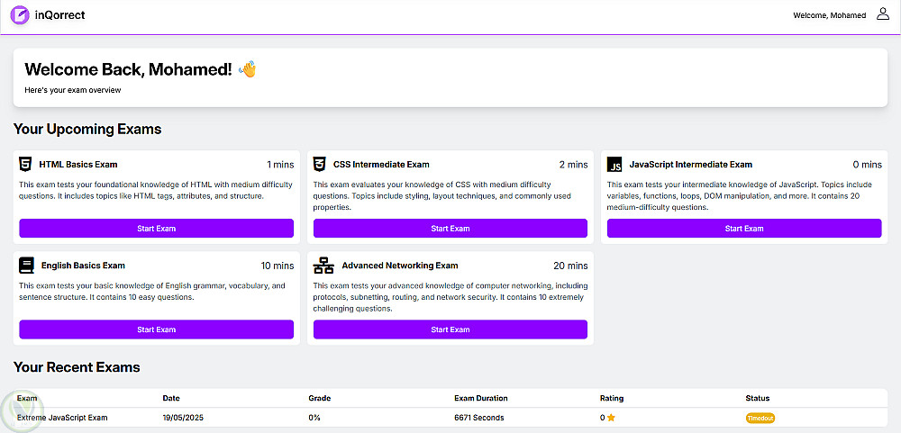Start the JavaScript Intermediate Exam

pos(744,228)
